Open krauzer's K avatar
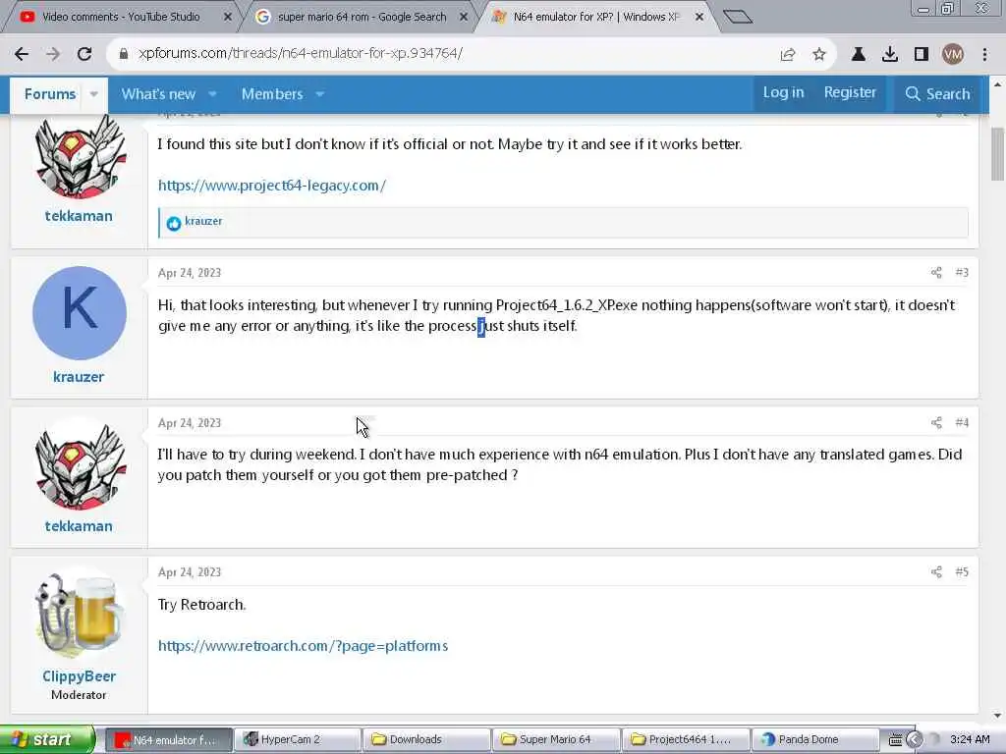 click(80, 313)
